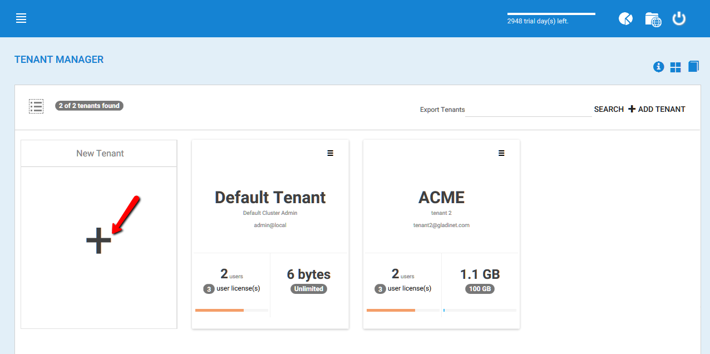The image size is (710, 354).
Task: Click Default Tenant '3 user license(s)' text
Action: 231,289
